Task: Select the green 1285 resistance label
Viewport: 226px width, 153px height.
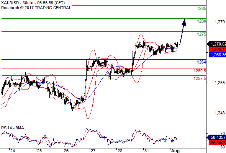Action: tap(201, 8)
